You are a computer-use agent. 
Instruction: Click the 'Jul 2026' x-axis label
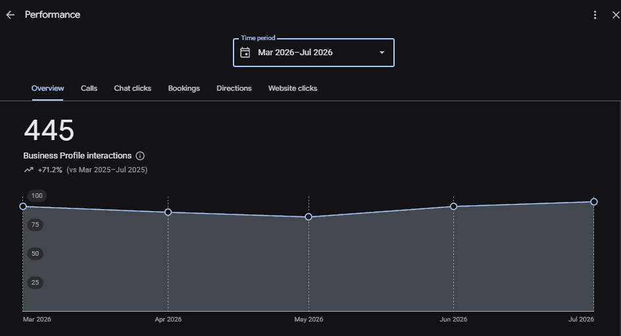click(581, 320)
